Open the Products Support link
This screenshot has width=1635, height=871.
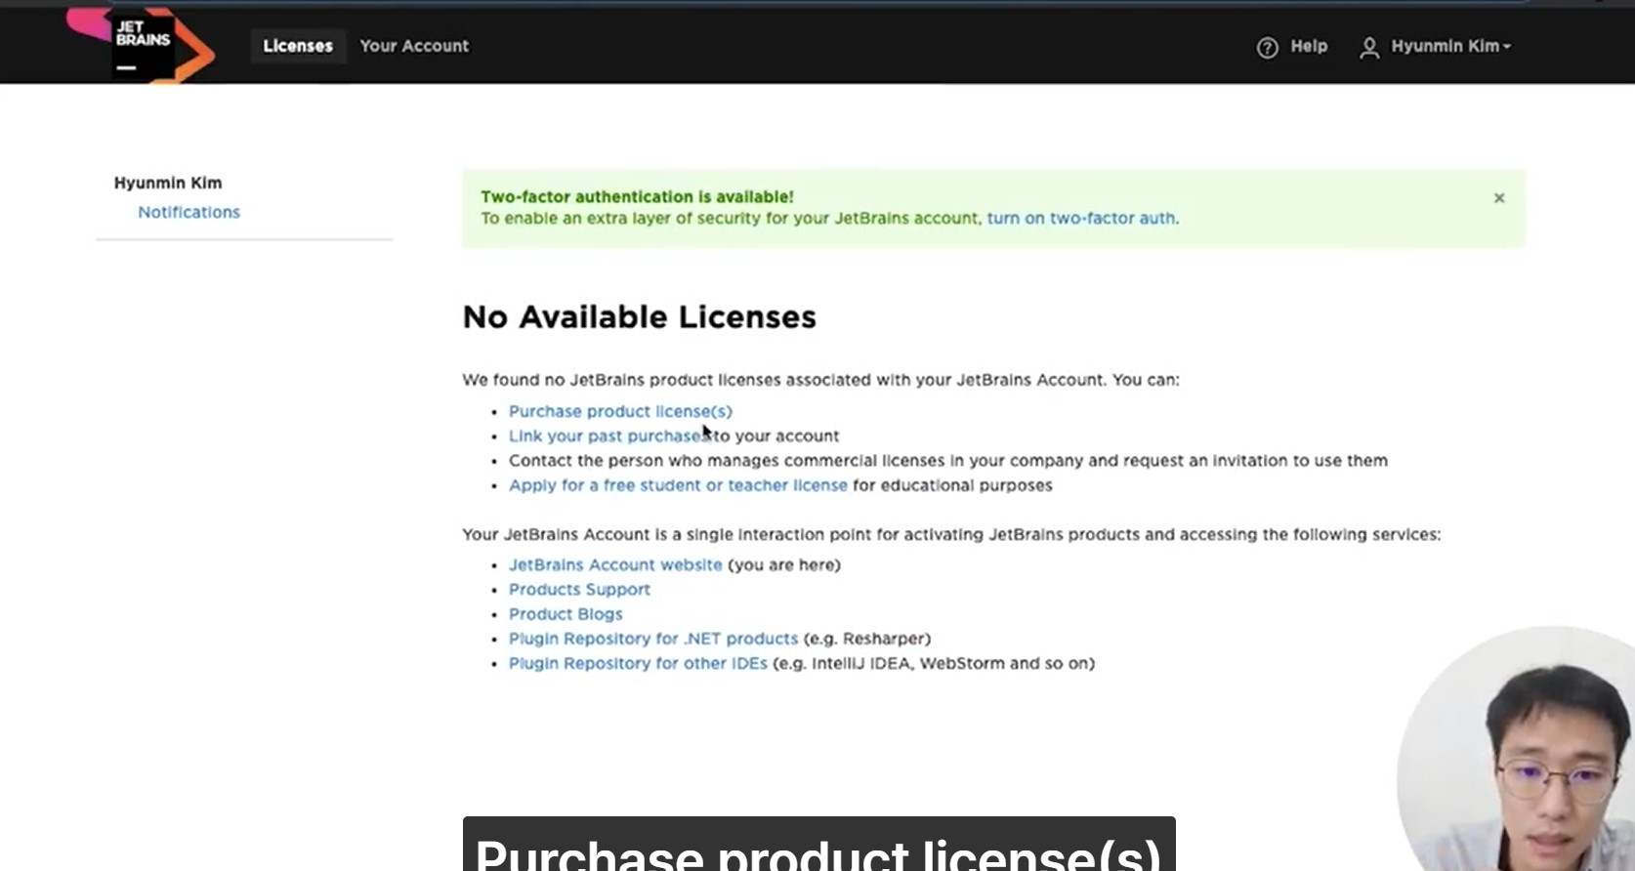579,589
